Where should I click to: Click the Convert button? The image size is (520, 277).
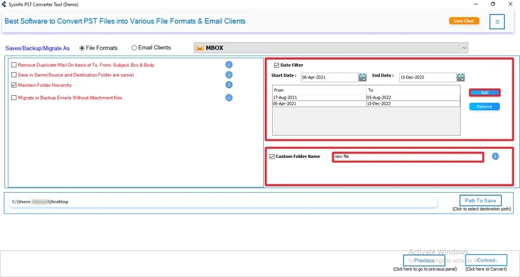point(486,260)
